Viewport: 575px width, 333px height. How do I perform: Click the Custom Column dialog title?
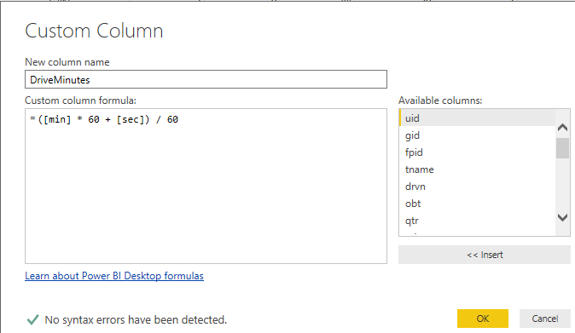[x=94, y=31]
